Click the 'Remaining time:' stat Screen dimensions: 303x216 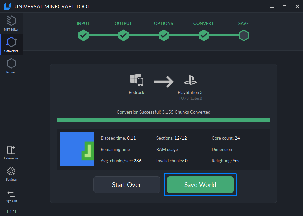(x=116, y=149)
